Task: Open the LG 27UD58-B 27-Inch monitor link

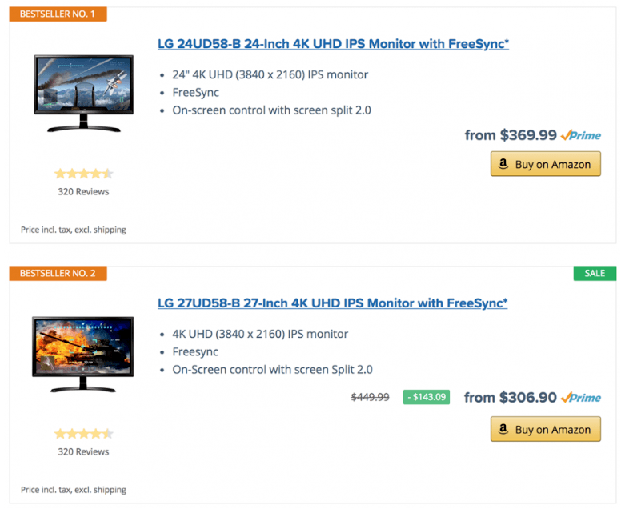Action: [x=332, y=303]
